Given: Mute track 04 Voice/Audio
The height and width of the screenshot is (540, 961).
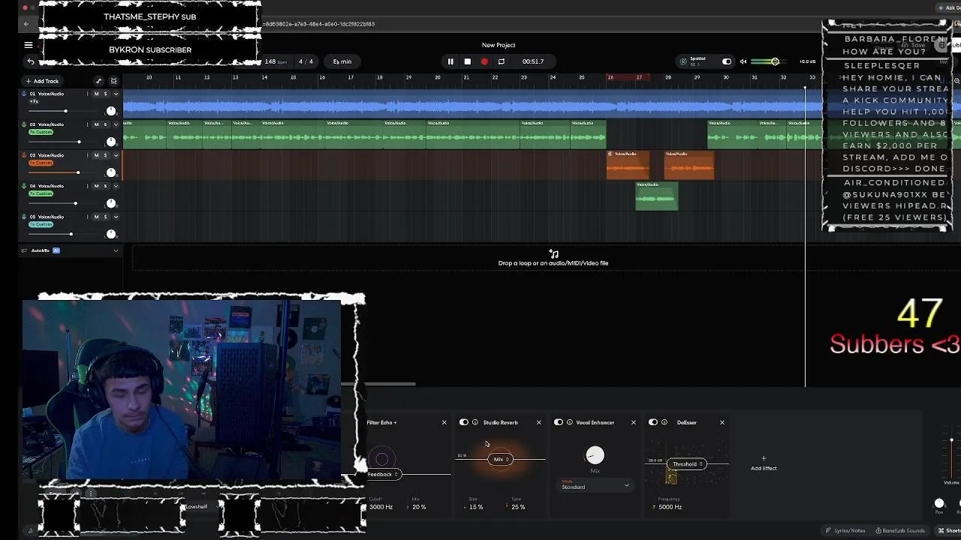Looking at the screenshot, I should (x=96, y=186).
